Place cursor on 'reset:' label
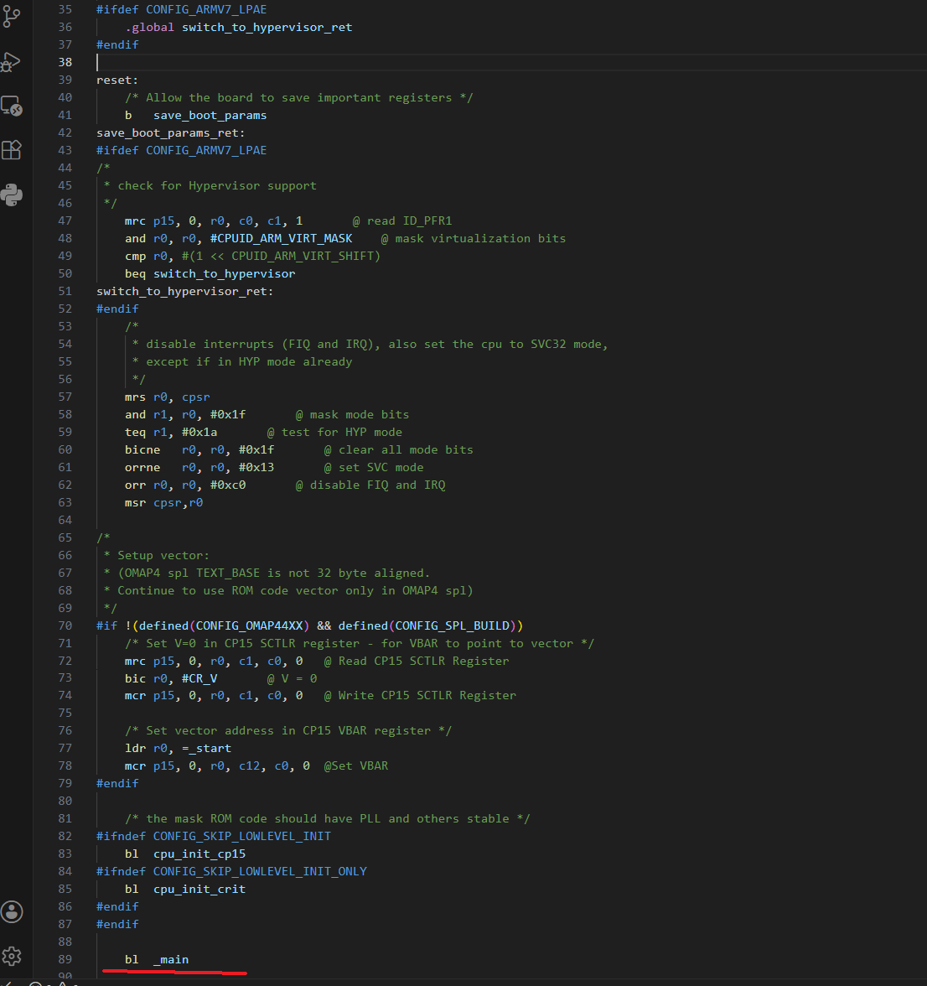 click(117, 80)
